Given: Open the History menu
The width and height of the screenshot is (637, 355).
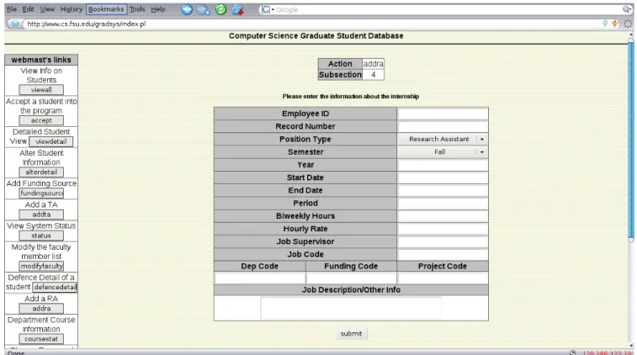Looking at the screenshot, I should pos(71,9).
